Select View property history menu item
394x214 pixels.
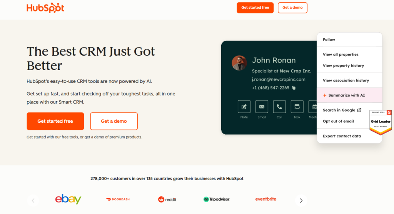(343, 66)
